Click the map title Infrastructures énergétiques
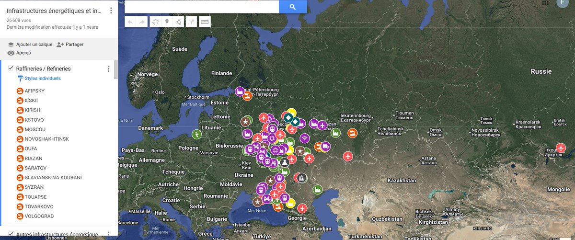The image size is (575, 240). click(54, 11)
